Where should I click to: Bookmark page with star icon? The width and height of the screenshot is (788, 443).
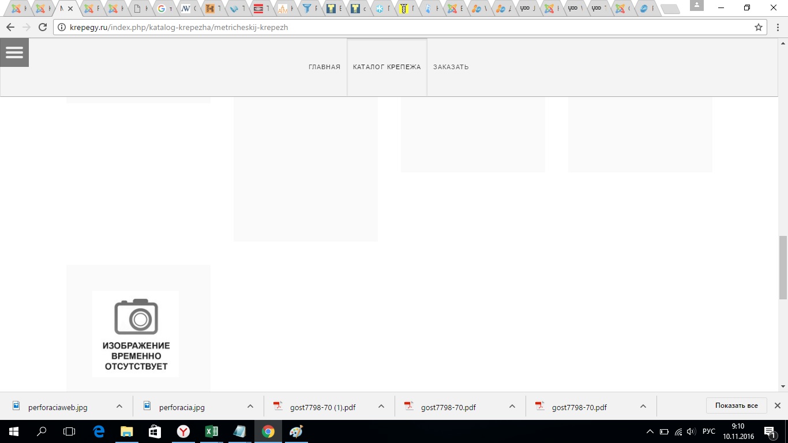pyautogui.click(x=759, y=27)
